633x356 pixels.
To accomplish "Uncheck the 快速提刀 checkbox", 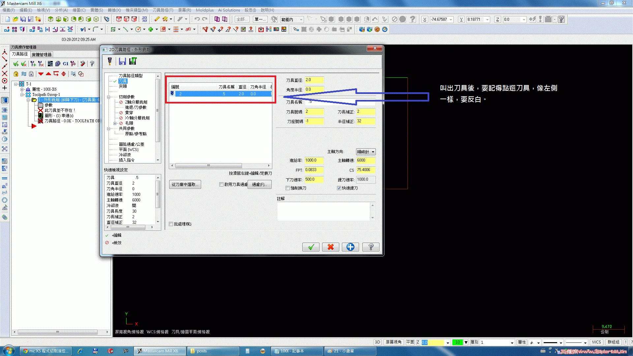I will click(x=339, y=188).
